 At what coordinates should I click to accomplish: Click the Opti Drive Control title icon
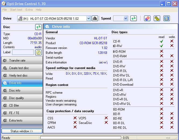[4, 4]
